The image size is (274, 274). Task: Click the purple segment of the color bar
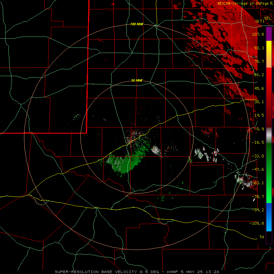[x=269, y=34]
